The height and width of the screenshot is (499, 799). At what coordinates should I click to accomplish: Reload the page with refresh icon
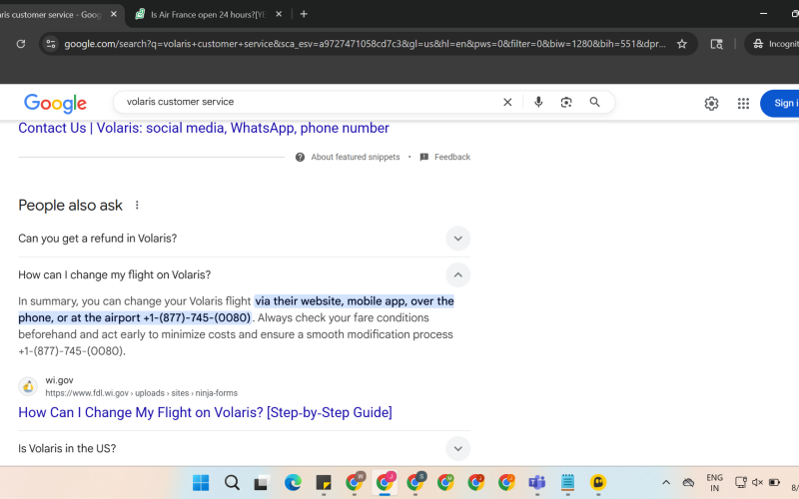point(21,44)
